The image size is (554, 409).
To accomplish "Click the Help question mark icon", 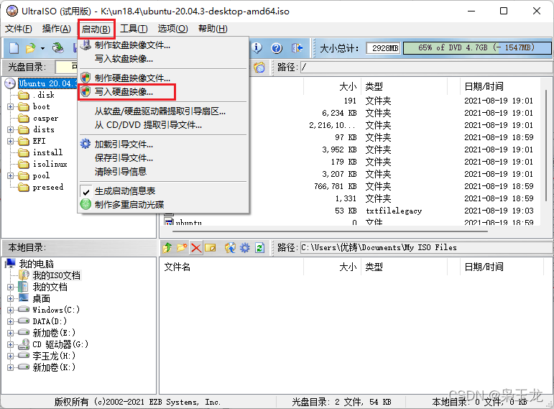I will pos(277,47).
